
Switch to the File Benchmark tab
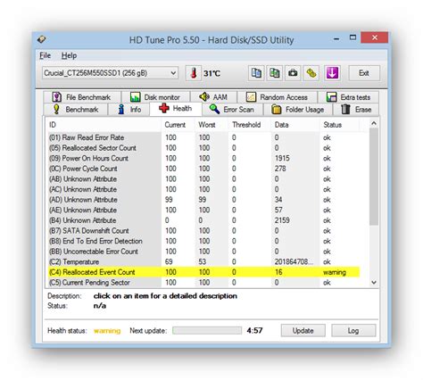click(82, 97)
